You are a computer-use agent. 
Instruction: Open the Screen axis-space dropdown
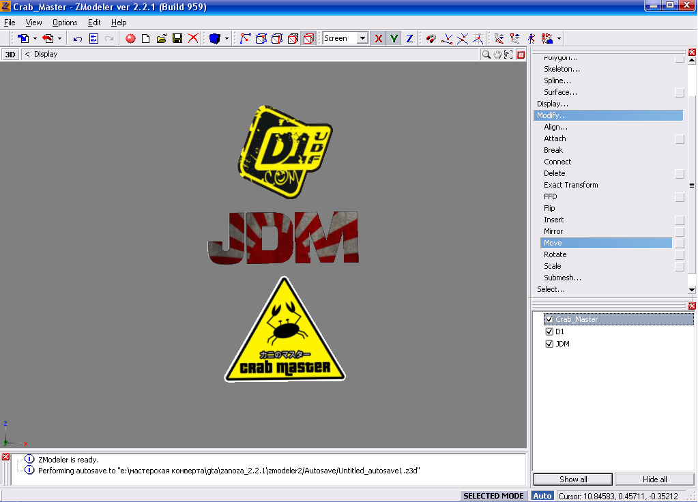coord(362,39)
